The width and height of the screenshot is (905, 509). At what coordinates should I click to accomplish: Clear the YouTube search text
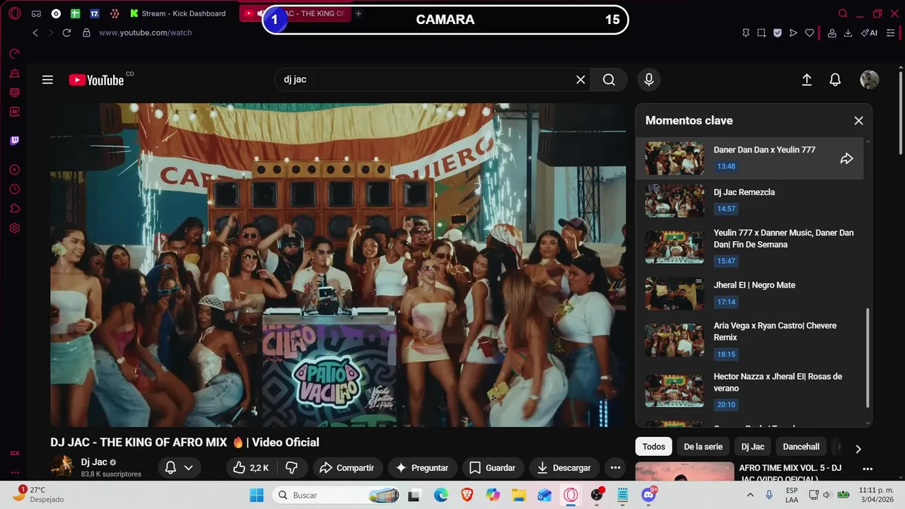coord(580,80)
